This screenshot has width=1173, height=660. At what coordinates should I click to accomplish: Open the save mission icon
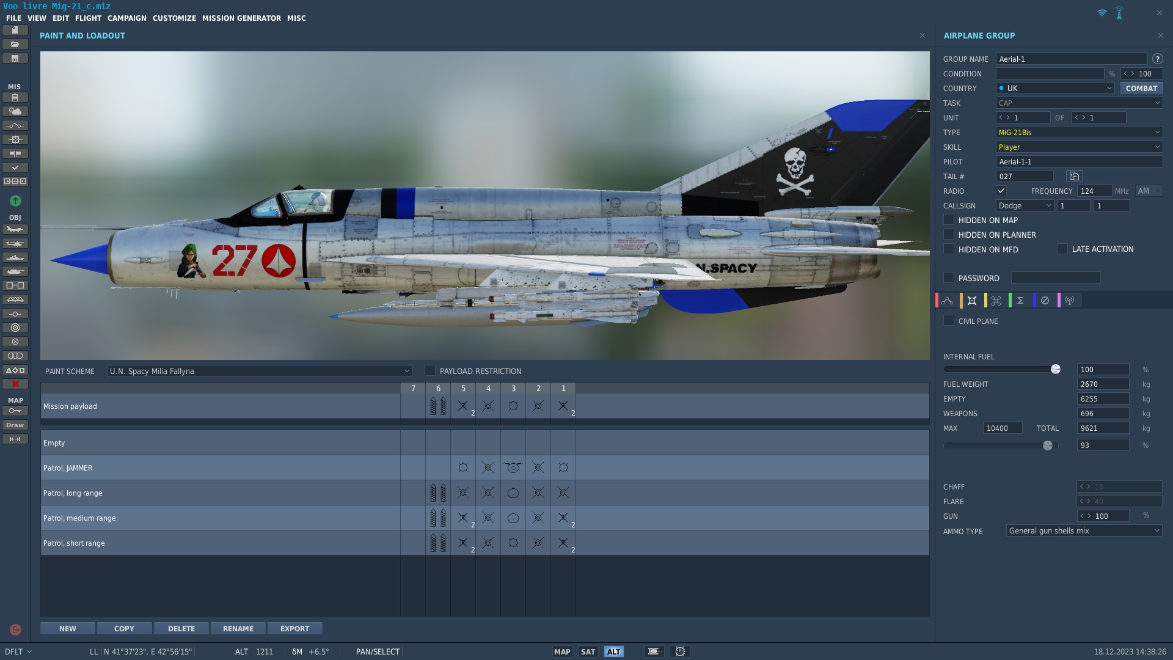coord(15,58)
